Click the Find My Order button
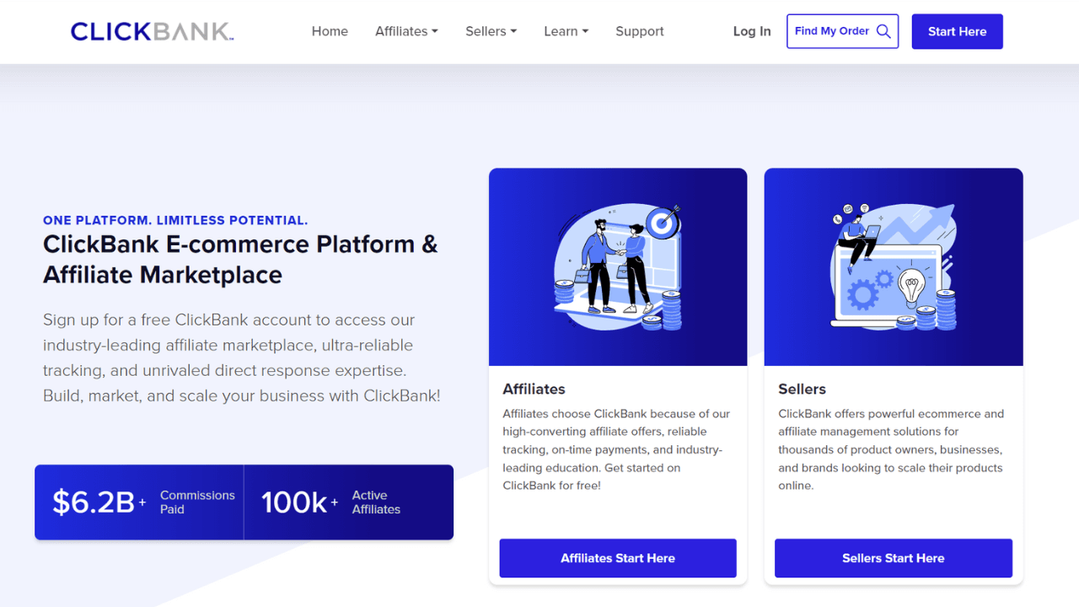The image size is (1079, 607). coord(842,31)
